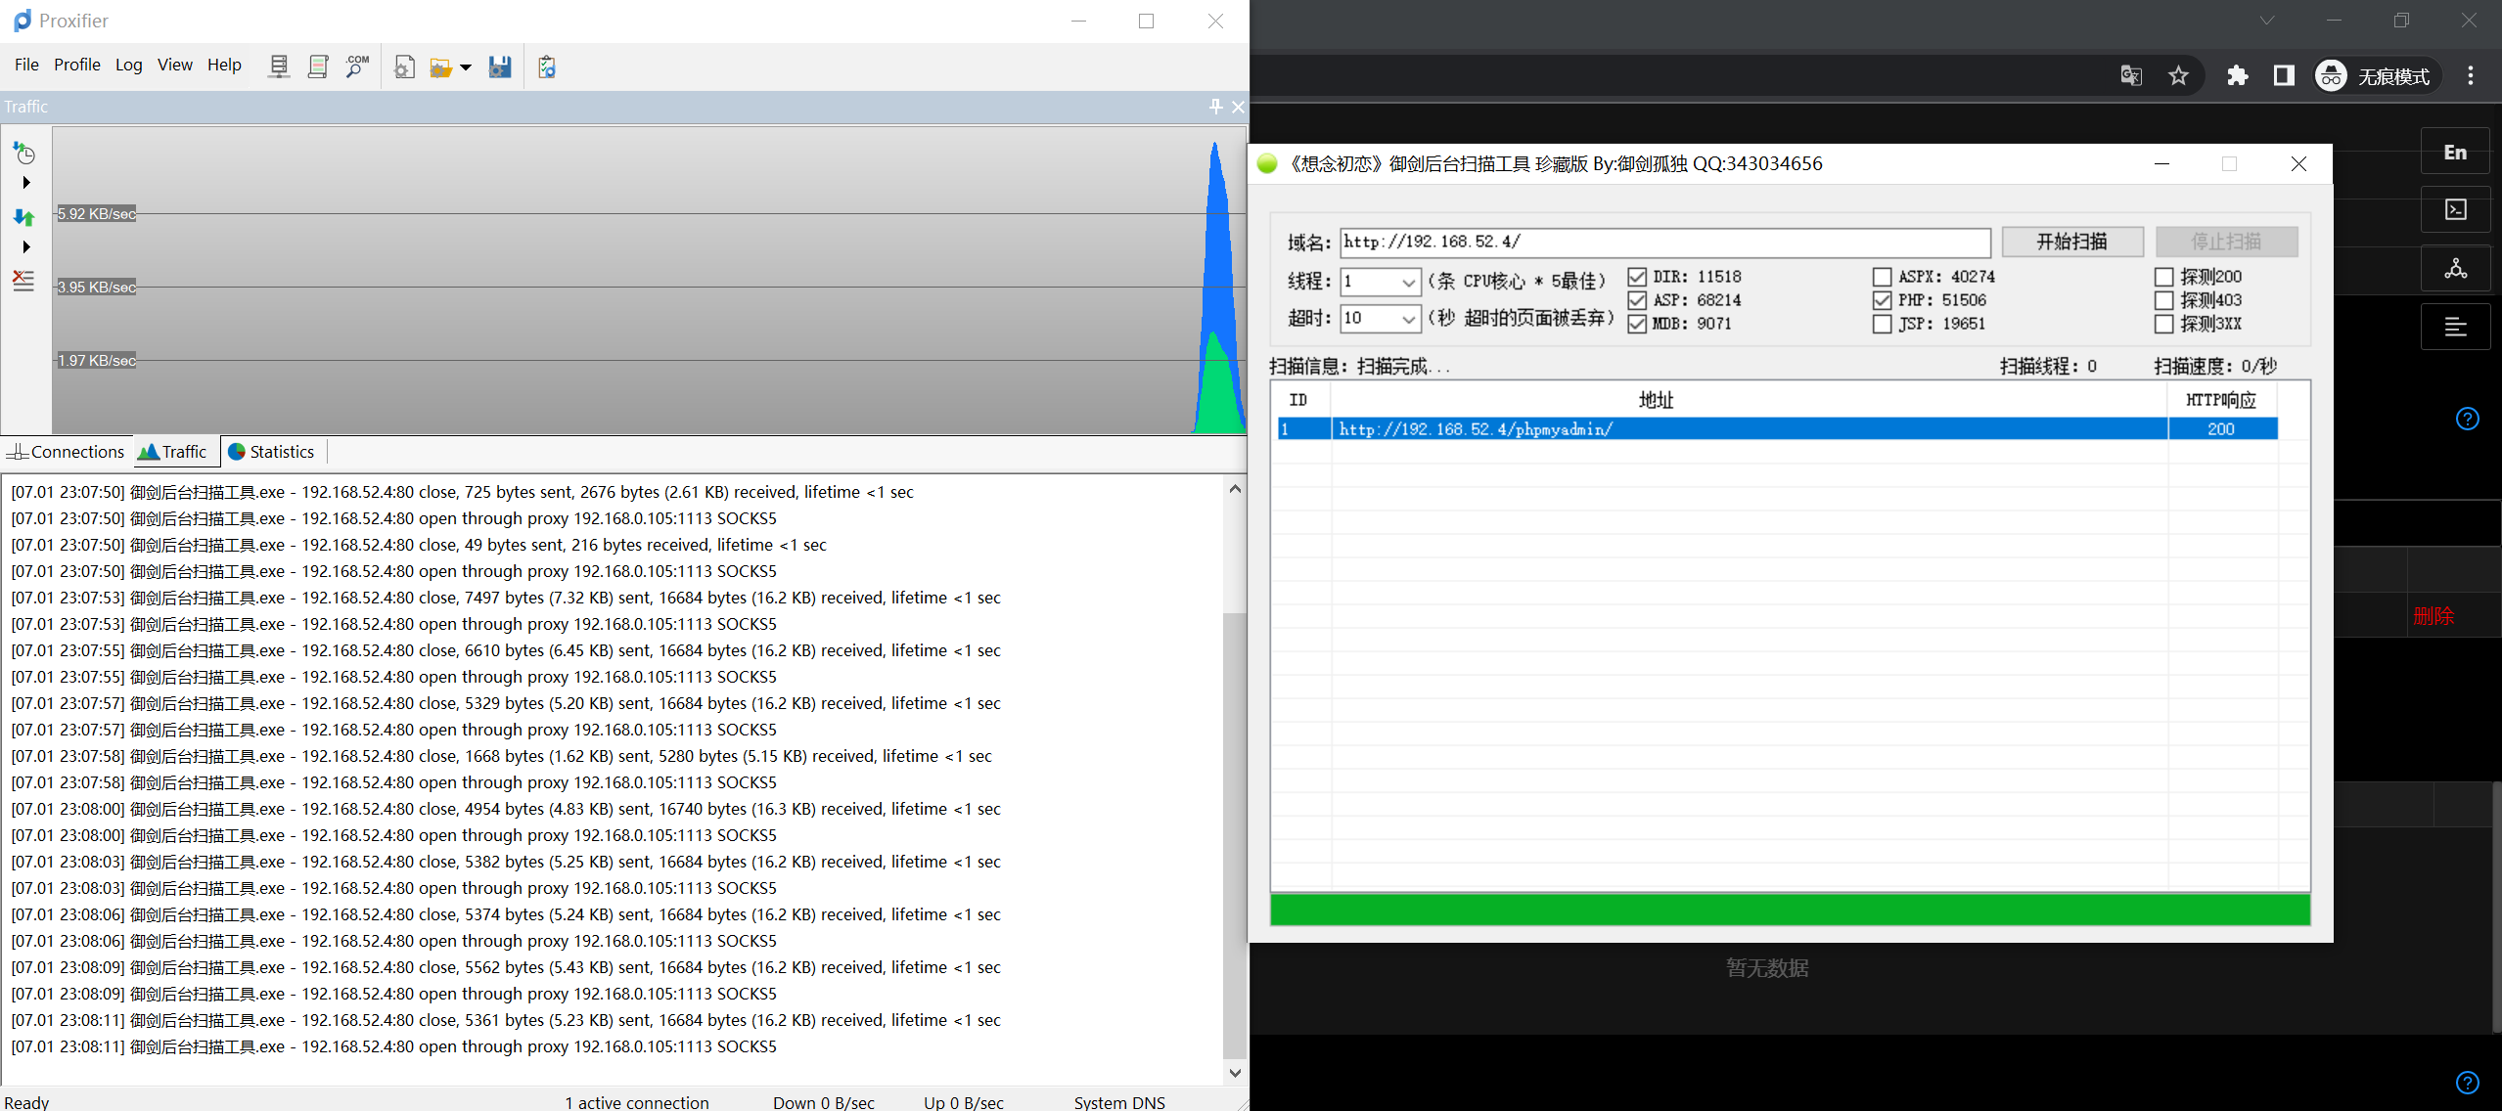The height and width of the screenshot is (1111, 2502).
Task: Open Proxy Servers toolbar icon
Action: [x=279, y=67]
